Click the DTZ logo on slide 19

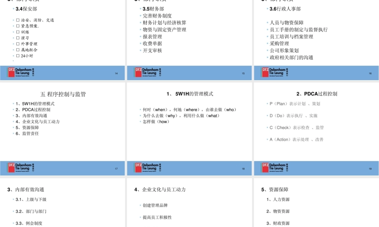click(x=275, y=168)
